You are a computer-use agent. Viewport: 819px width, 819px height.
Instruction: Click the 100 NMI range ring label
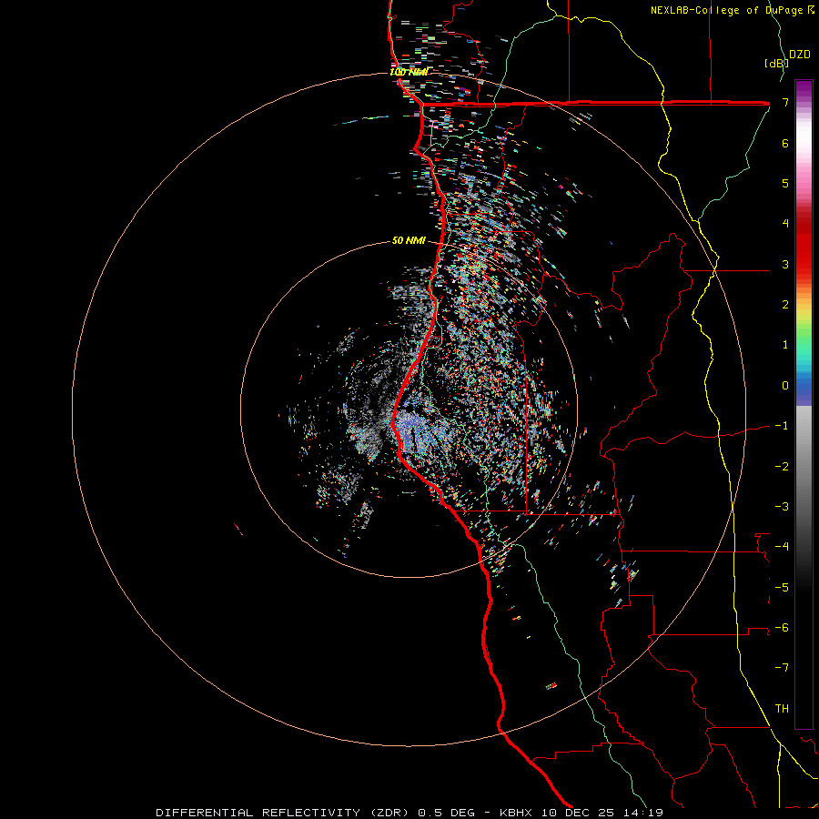pyautogui.click(x=409, y=72)
